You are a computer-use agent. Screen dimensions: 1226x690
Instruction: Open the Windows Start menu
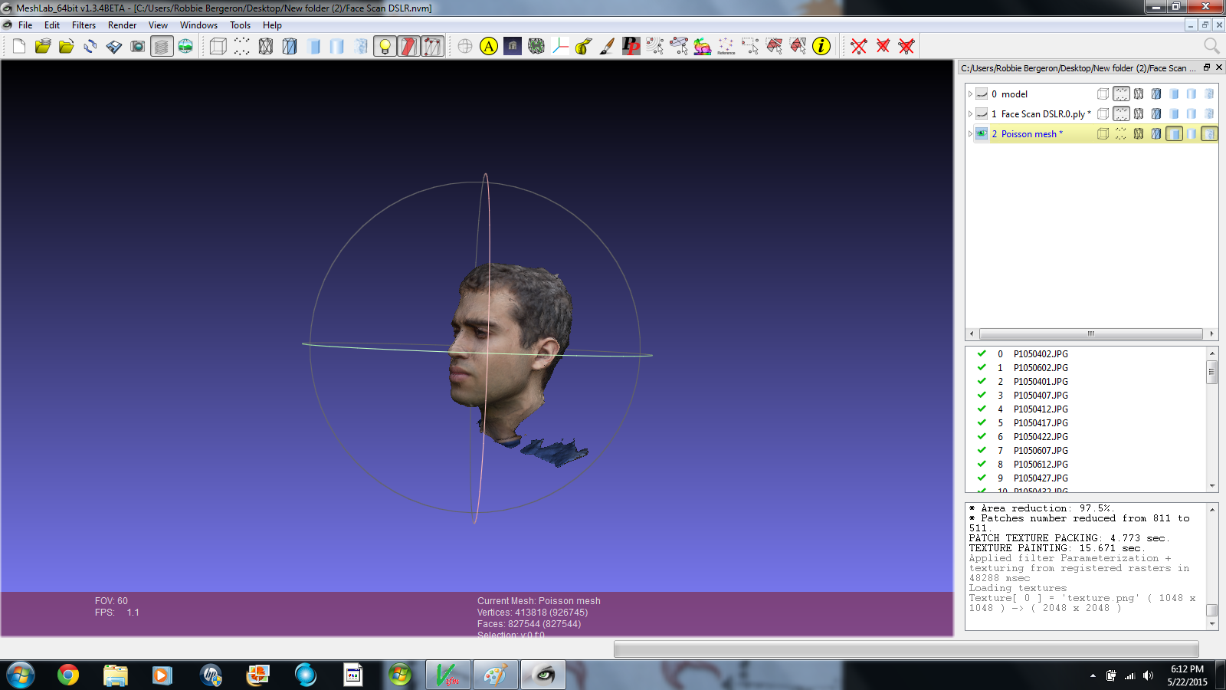point(21,675)
